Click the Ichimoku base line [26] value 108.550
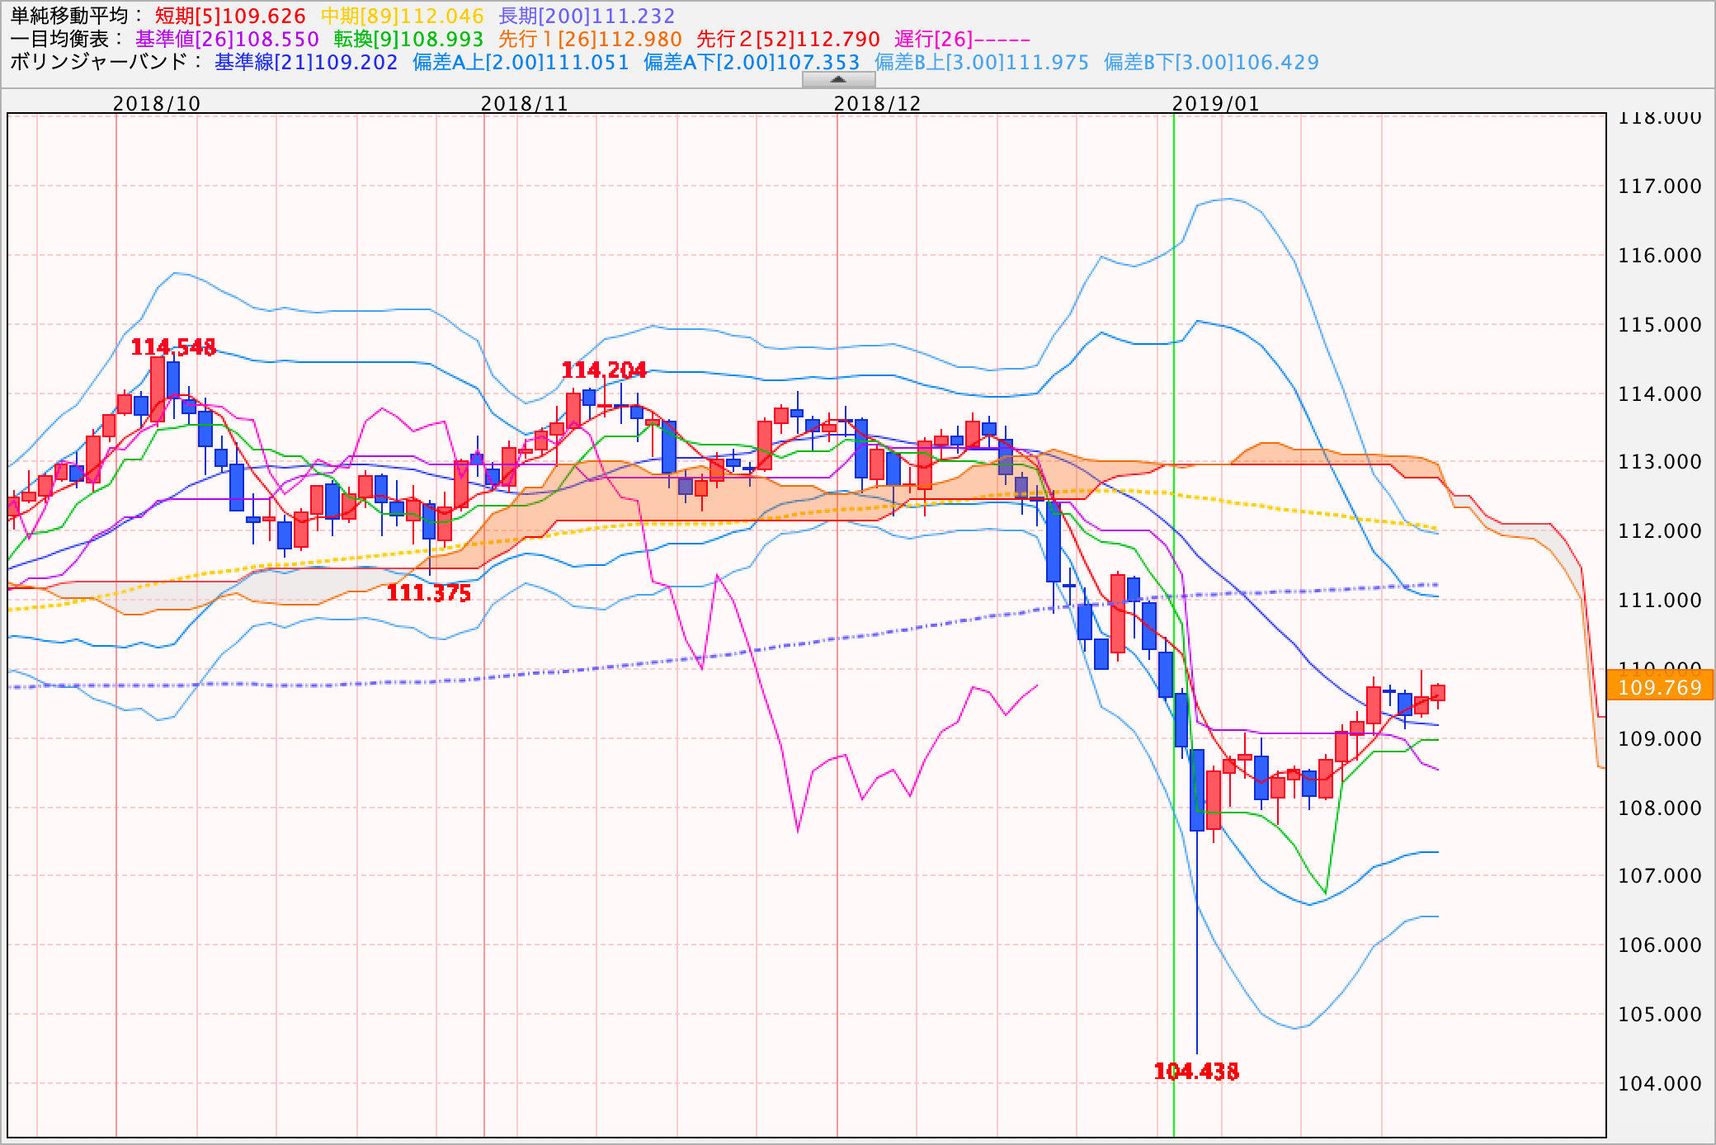Viewport: 1716px width, 1145px height. coord(227,39)
